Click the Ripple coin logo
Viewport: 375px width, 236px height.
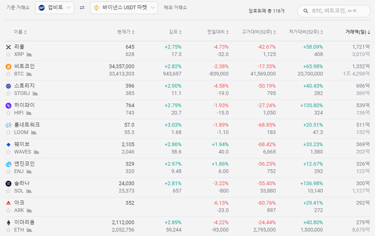(x=8, y=47)
